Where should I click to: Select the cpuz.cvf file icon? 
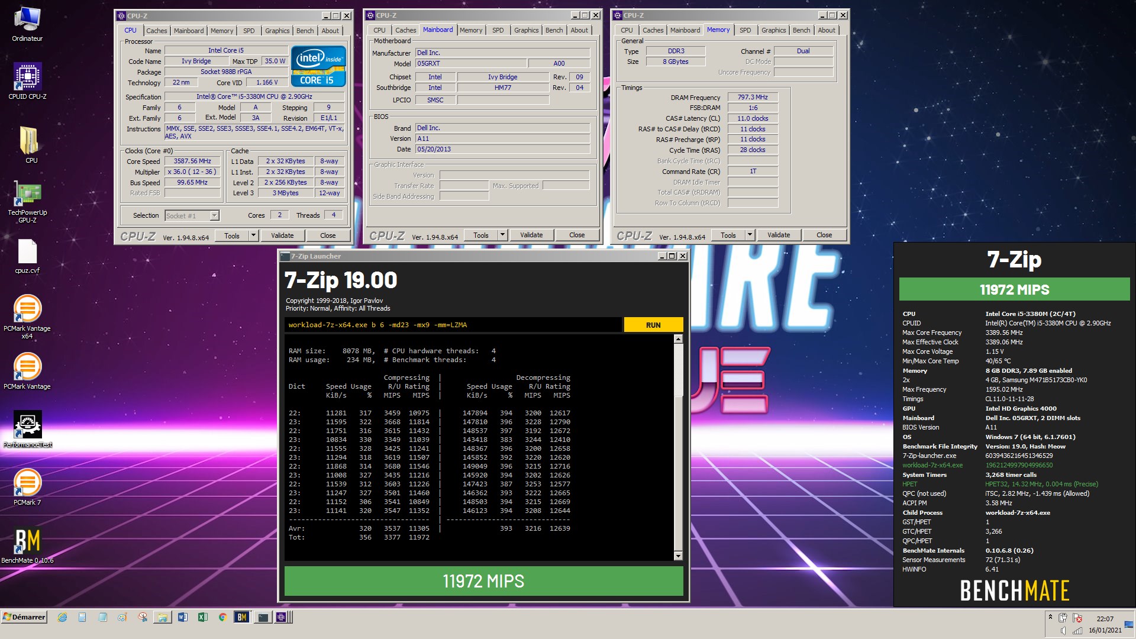[x=27, y=256]
